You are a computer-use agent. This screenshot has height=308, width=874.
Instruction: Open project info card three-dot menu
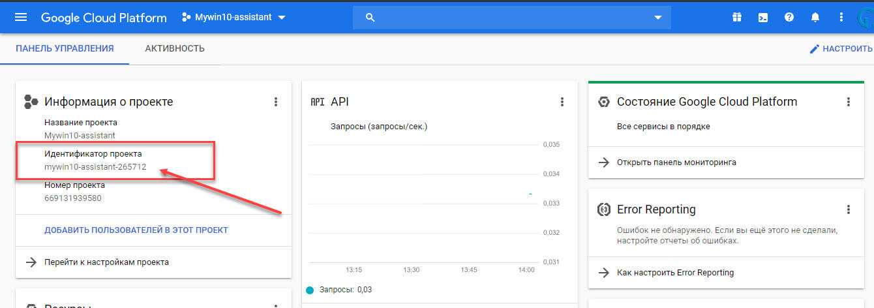[276, 102]
